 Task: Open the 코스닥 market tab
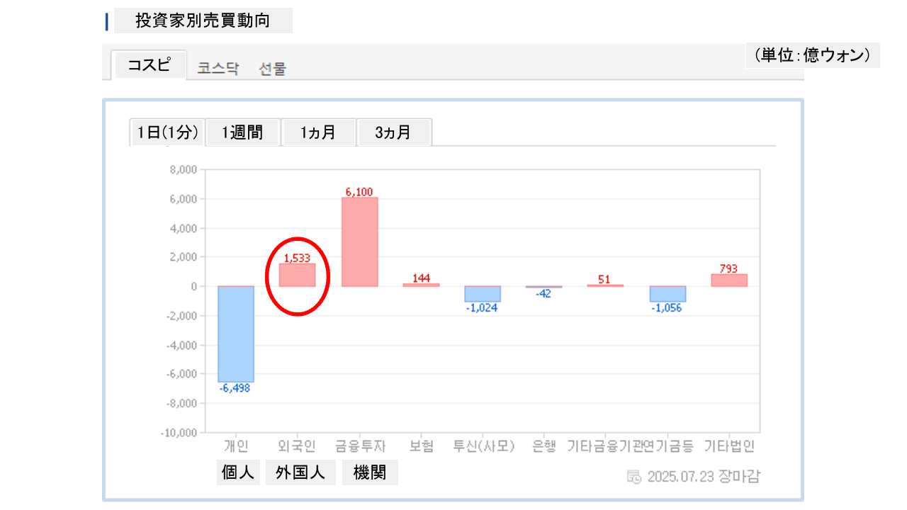[218, 69]
